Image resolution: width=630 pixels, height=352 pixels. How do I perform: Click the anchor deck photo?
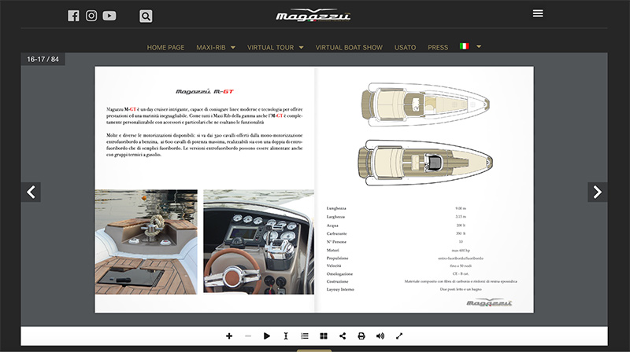(x=146, y=242)
